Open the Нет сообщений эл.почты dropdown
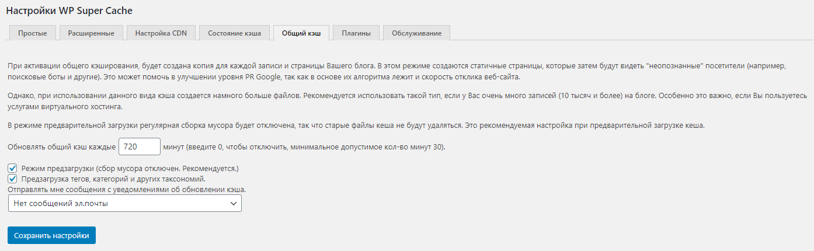The image size is (814, 251). point(125,203)
